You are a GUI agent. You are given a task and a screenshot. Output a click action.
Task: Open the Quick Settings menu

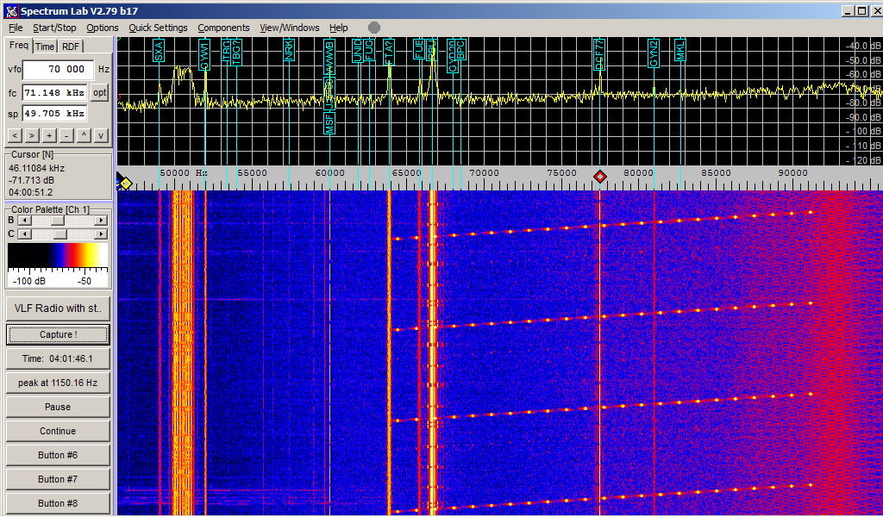pyautogui.click(x=158, y=28)
